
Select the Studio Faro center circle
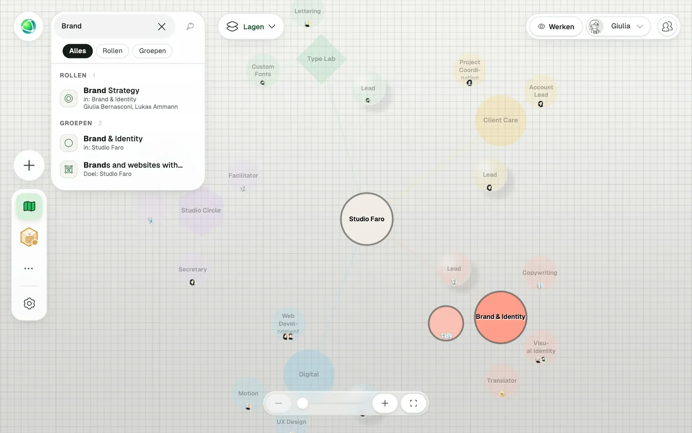point(367,219)
